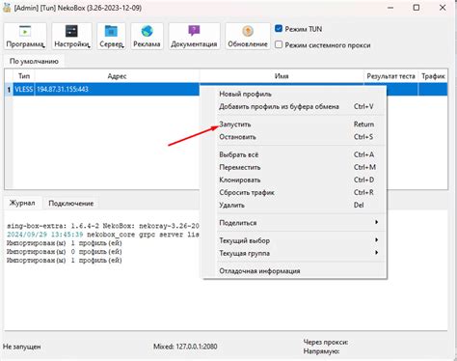Open the Программа toolbar menu
Viewport: 457px width, 361px height.
[x=25, y=36]
